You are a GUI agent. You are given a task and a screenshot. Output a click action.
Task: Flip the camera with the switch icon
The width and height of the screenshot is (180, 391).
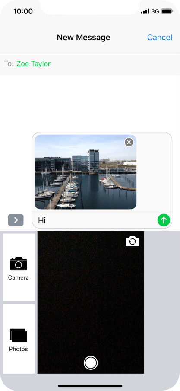(133, 241)
